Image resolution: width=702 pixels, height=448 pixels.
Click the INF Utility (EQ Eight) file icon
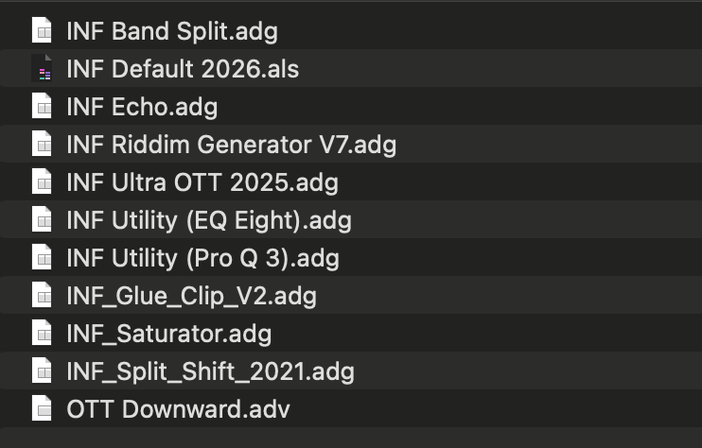[x=42, y=220]
